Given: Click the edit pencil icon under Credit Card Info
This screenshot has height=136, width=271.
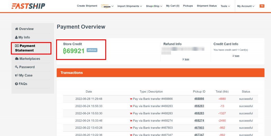Looking at the screenshot, I should tap(233, 56).
